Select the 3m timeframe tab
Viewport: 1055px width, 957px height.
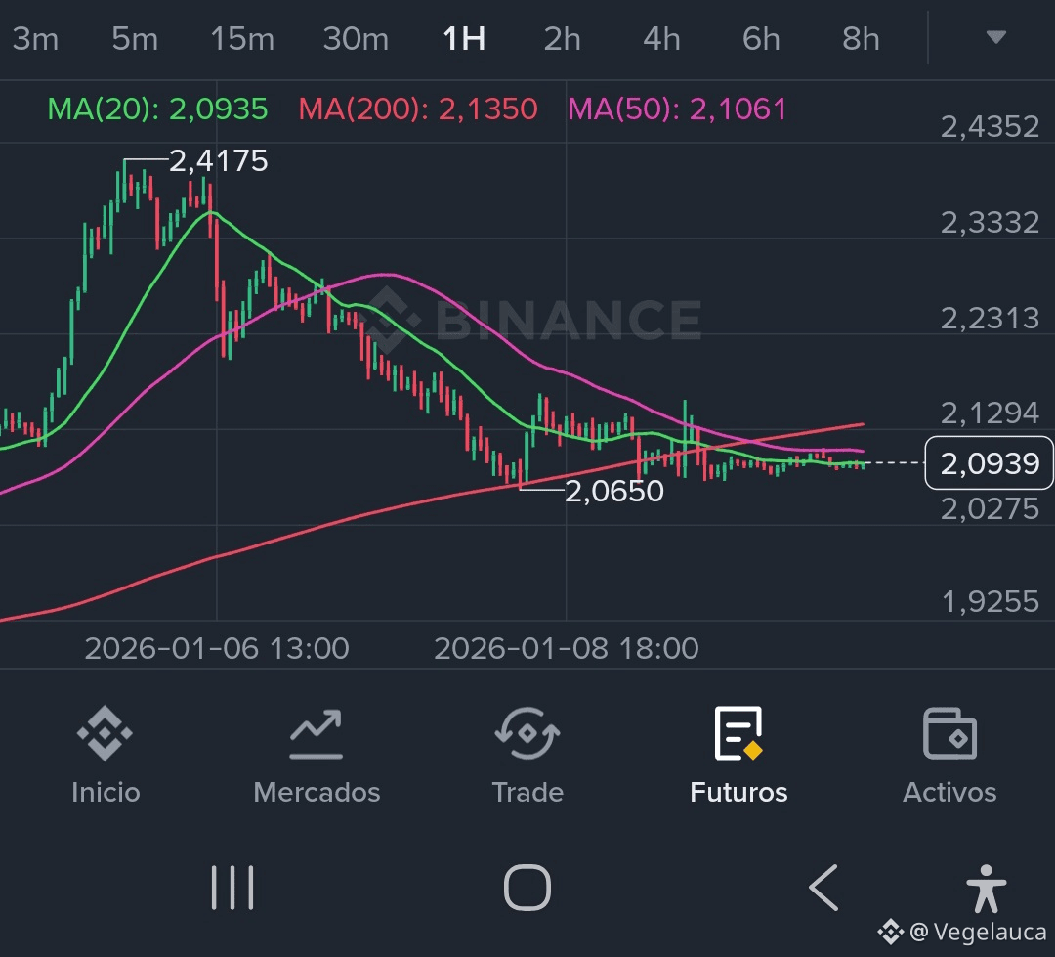pyautogui.click(x=35, y=39)
